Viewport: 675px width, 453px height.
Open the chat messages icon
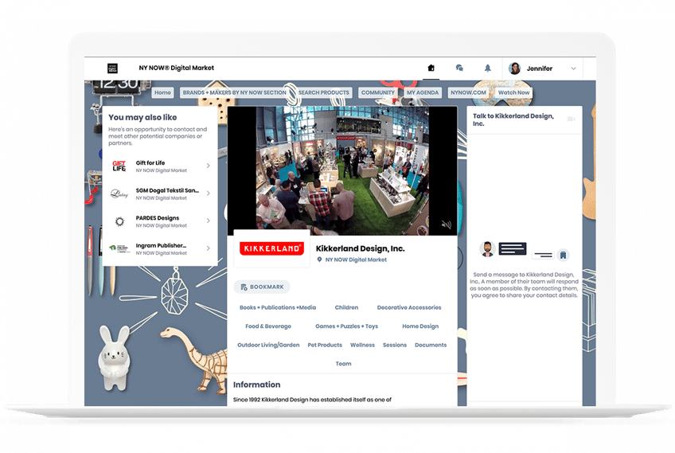459,68
